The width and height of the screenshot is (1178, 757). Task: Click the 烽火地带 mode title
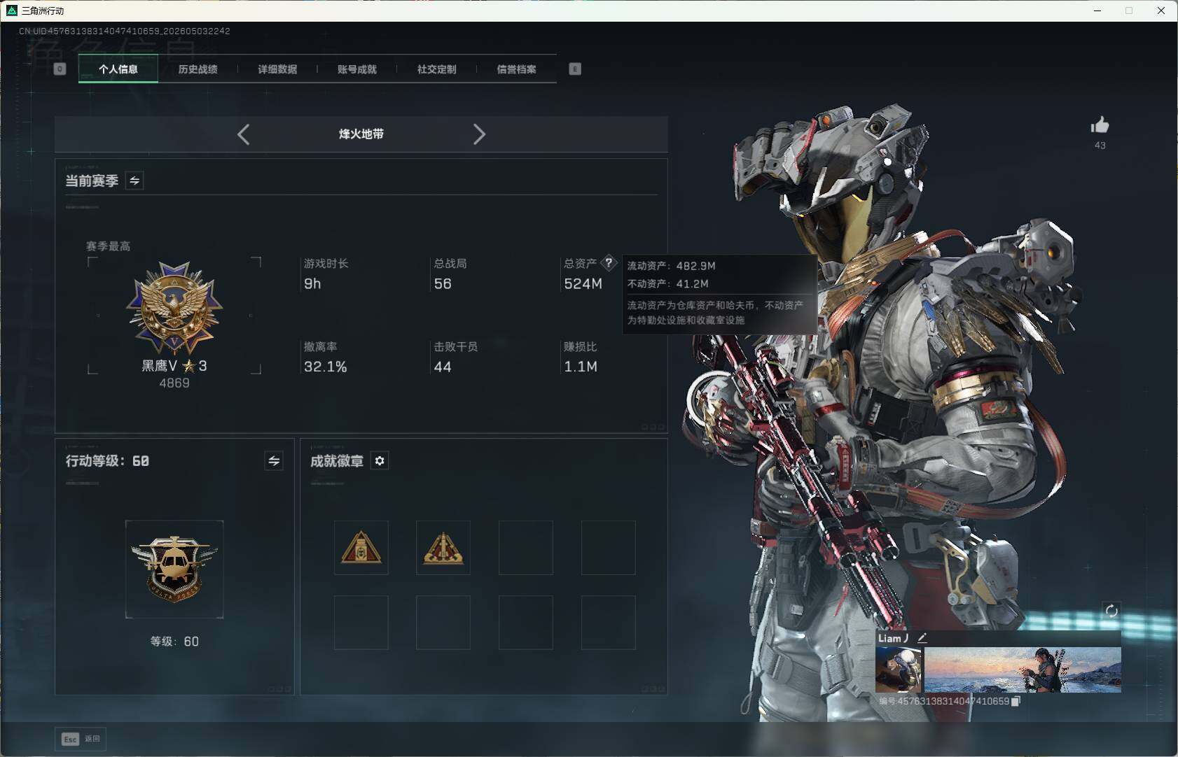coord(361,134)
